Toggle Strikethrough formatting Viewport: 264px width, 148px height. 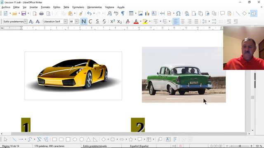(x=104, y=21)
